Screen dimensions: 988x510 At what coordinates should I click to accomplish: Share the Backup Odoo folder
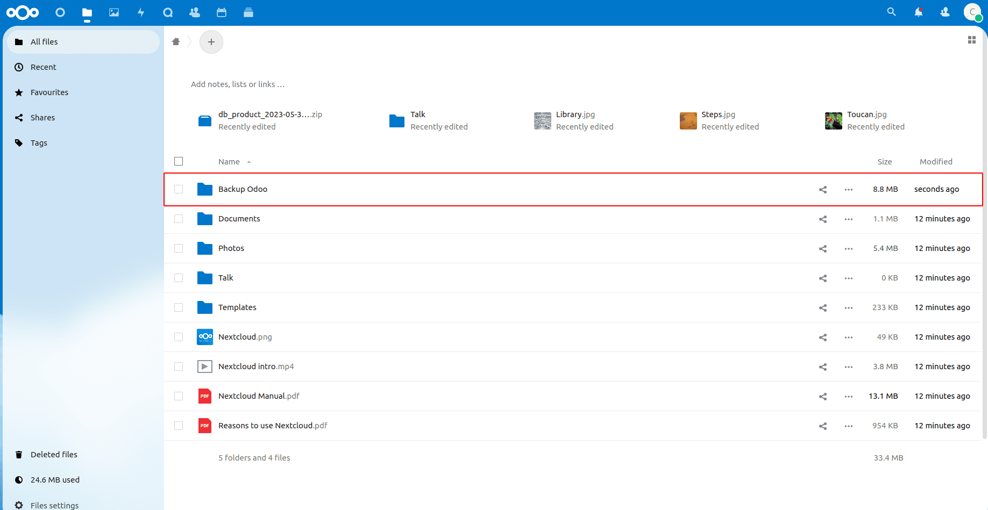823,189
